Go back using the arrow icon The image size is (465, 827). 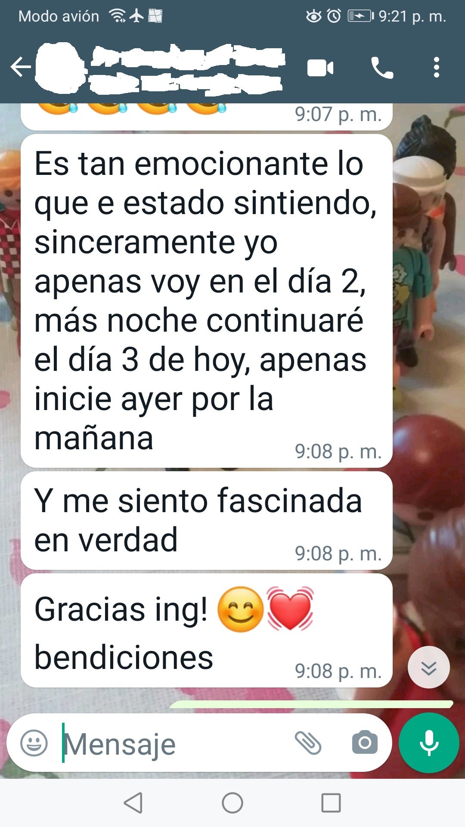point(21,67)
